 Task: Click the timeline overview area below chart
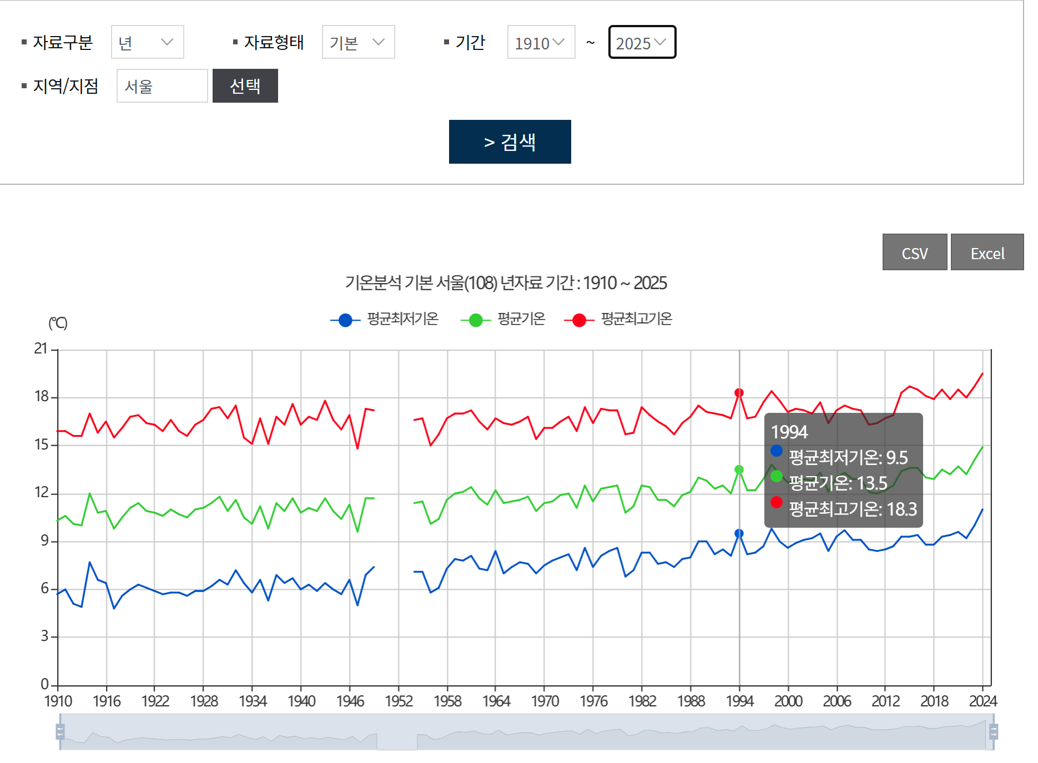[x=526, y=731]
